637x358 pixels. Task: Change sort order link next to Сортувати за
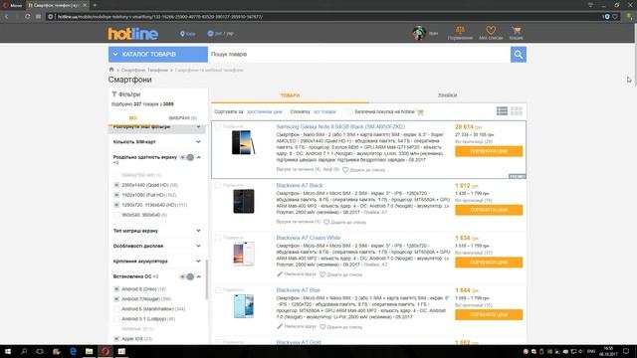click(264, 111)
